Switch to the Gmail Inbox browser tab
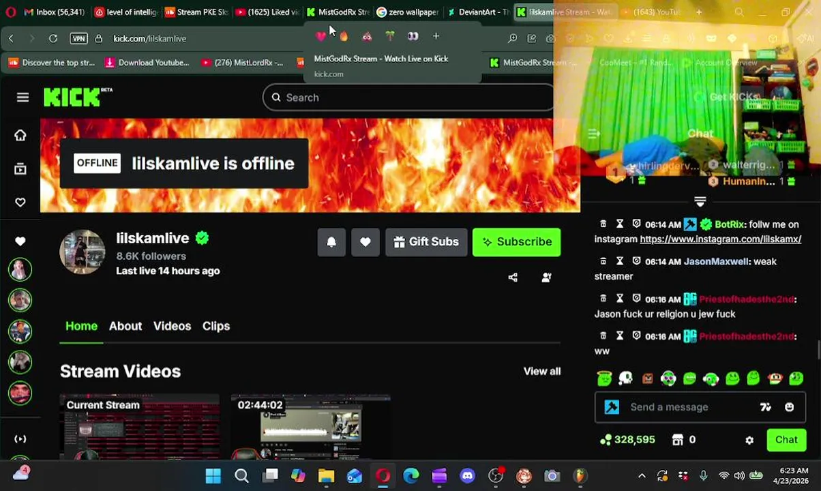This screenshot has width=821, height=491. (x=53, y=12)
